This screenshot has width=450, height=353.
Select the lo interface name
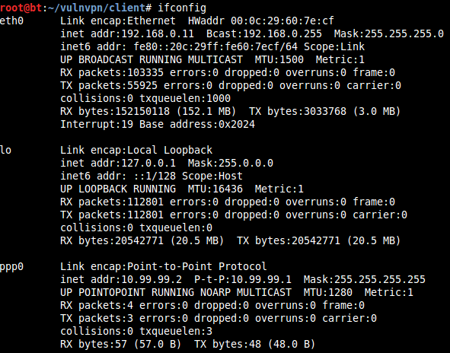(6, 150)
